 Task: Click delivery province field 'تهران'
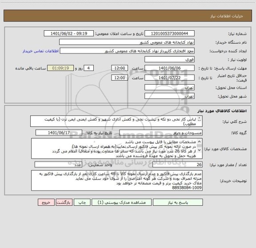pyautogui.click(x=169, y=88)
